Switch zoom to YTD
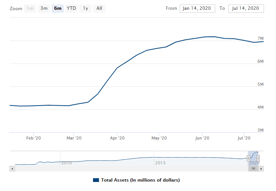This screenshot has width=276, height=191. 71,8
